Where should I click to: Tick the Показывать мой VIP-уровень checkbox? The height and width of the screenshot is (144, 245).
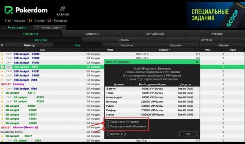107,126
